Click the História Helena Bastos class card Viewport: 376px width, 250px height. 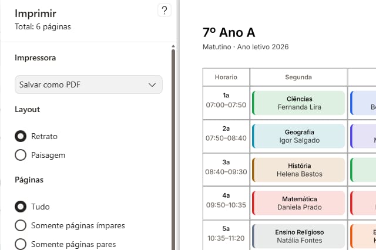(298, 170)
